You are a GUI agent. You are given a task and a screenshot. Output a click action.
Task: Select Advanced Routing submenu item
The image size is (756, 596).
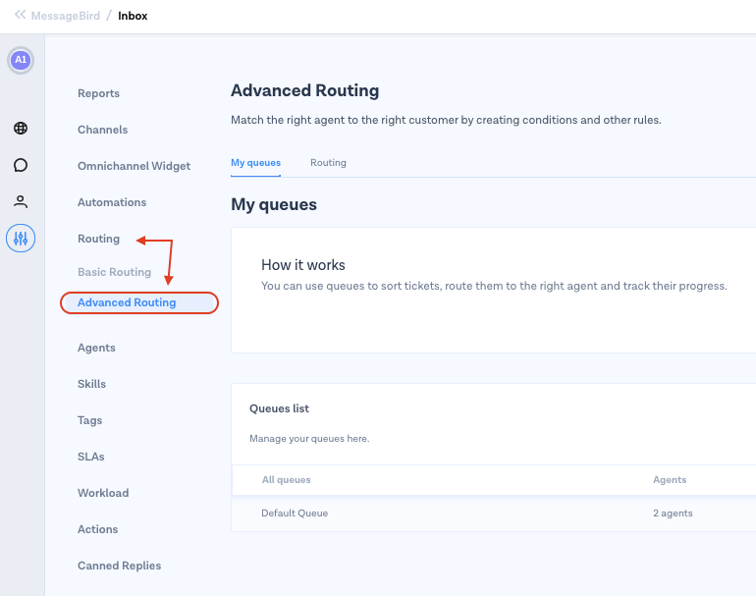click(x=127, y=302)
